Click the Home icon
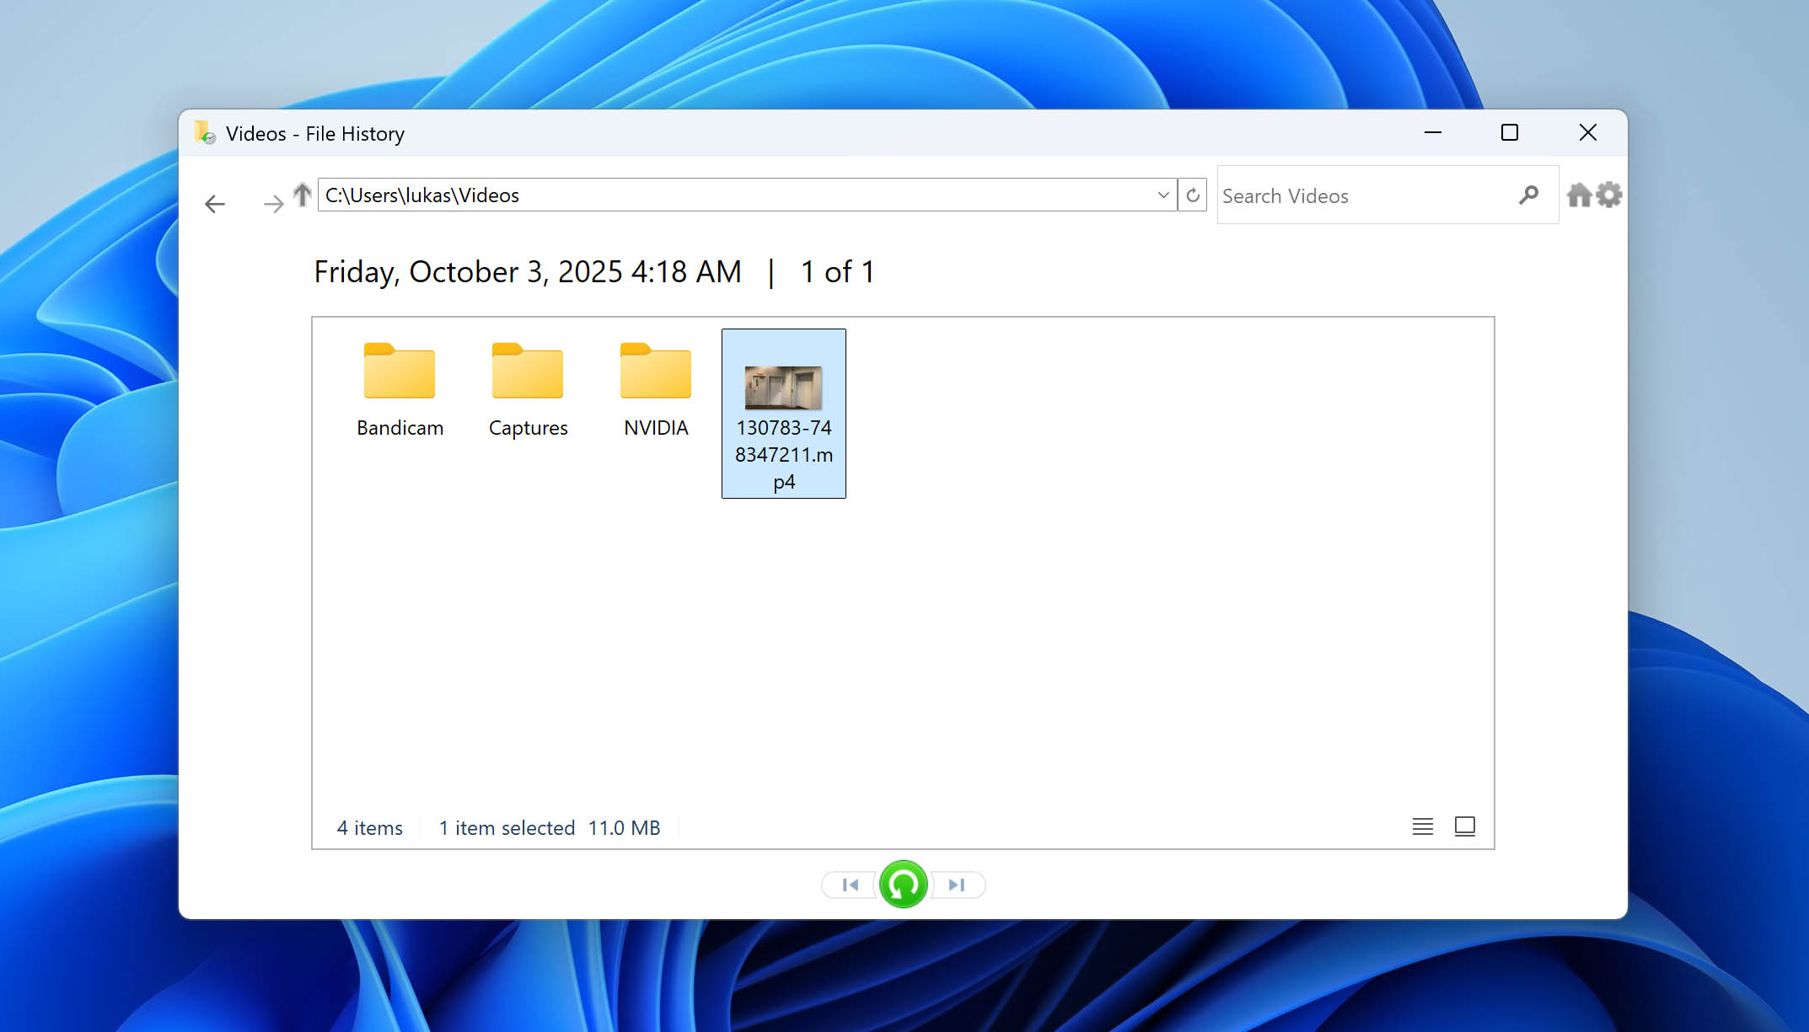This screenshot has height=1032, width=1809. click(1579, 195)
